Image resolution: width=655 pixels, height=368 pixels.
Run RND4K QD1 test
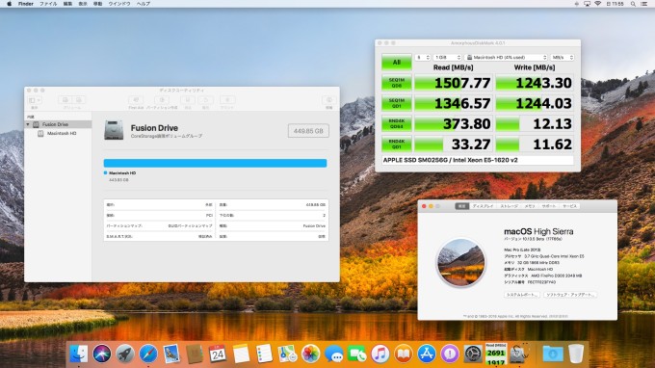(x=397, y=145)
